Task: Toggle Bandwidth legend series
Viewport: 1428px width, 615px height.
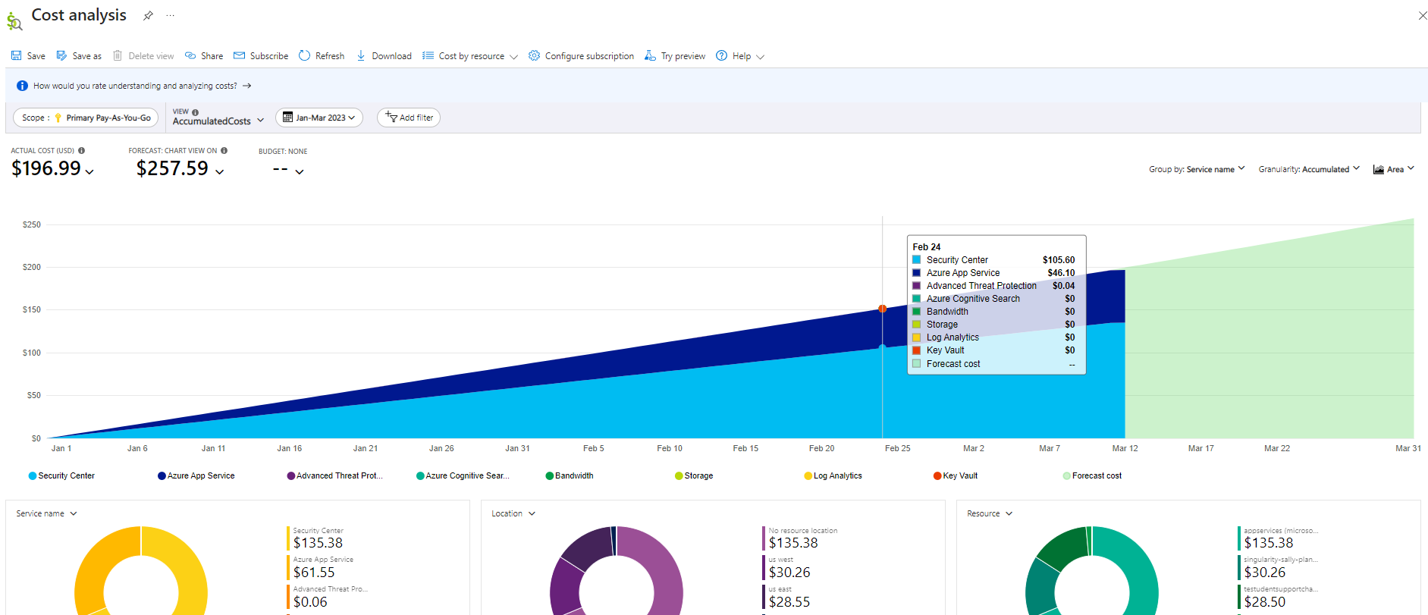Action: 570,476
